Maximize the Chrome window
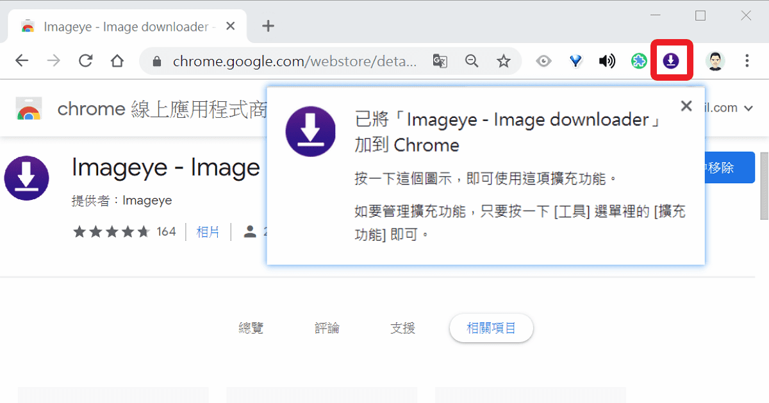The width and height of the screenshot is (769, 403). (x=700, y=15)
